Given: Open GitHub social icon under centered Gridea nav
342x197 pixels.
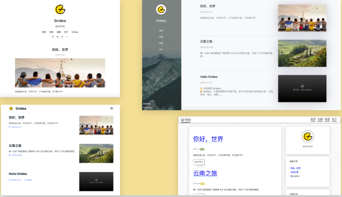Looking at the screenshot, I should point(53,37).
